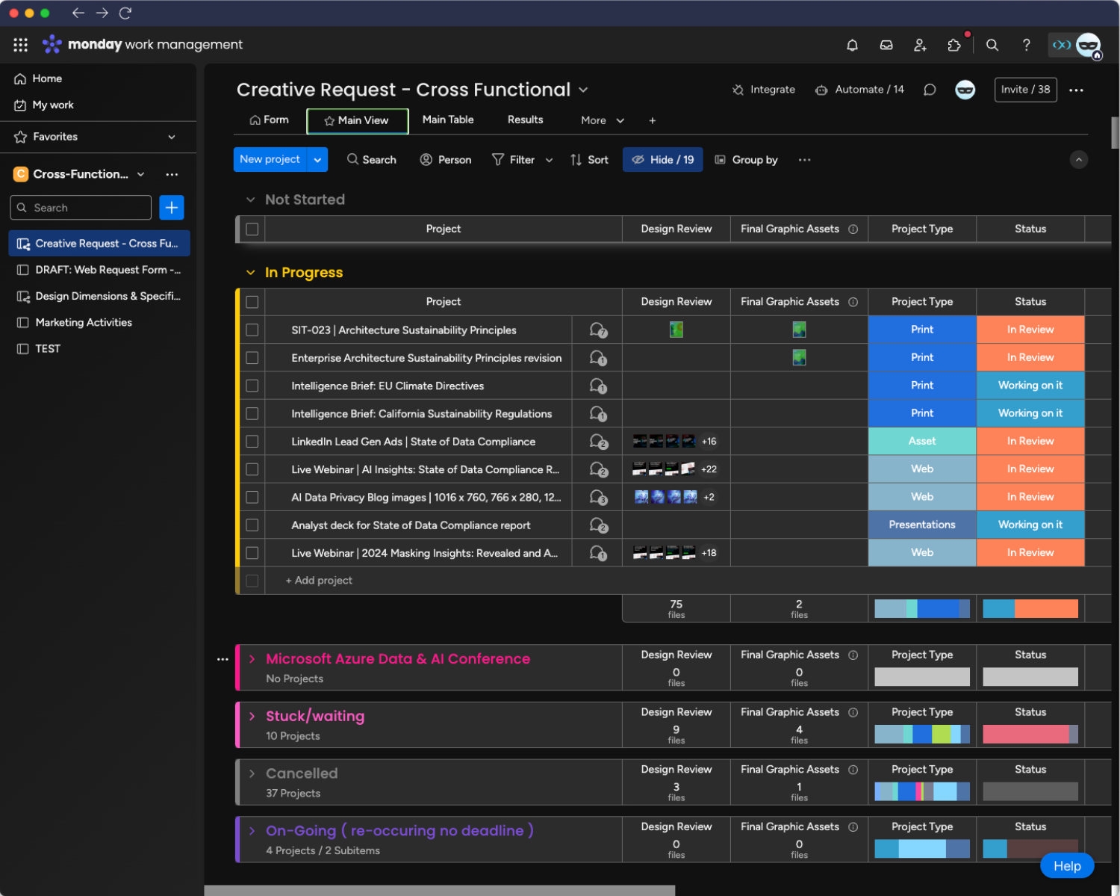
Task: Click Working on it status for Analyst deck row
Action: pos(1030,525)
